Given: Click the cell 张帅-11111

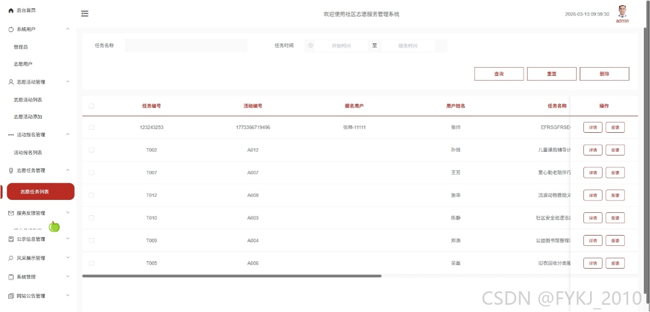Looking at the screenshot, I should [354, 127].
